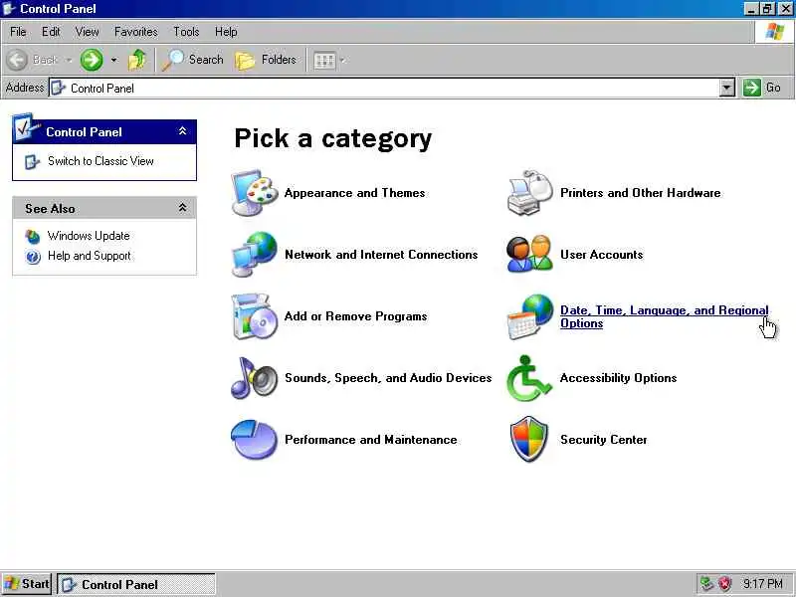
Task: Click the security alert shield tray icon
Action: coord(724,584)
